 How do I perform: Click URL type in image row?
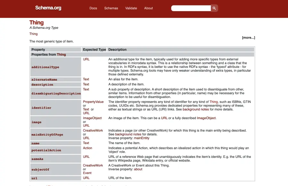(86, 125)
